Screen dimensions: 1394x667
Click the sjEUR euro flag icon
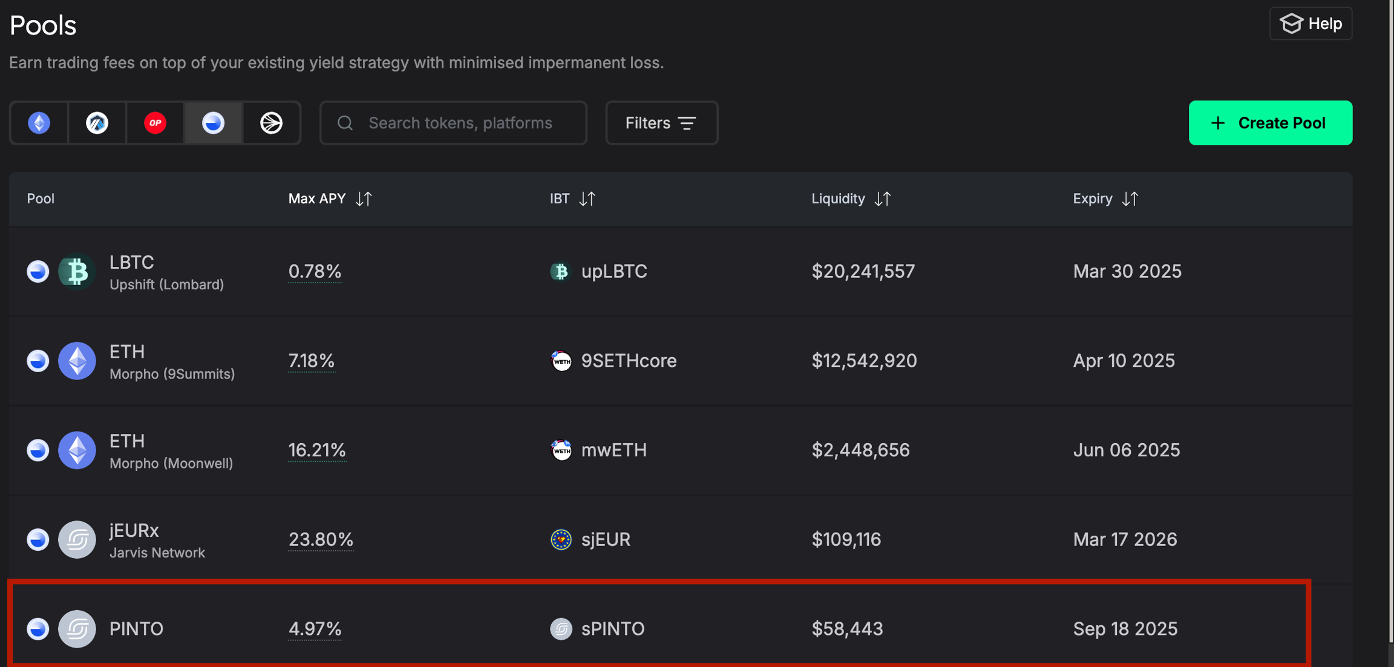[x=561, y=539]
